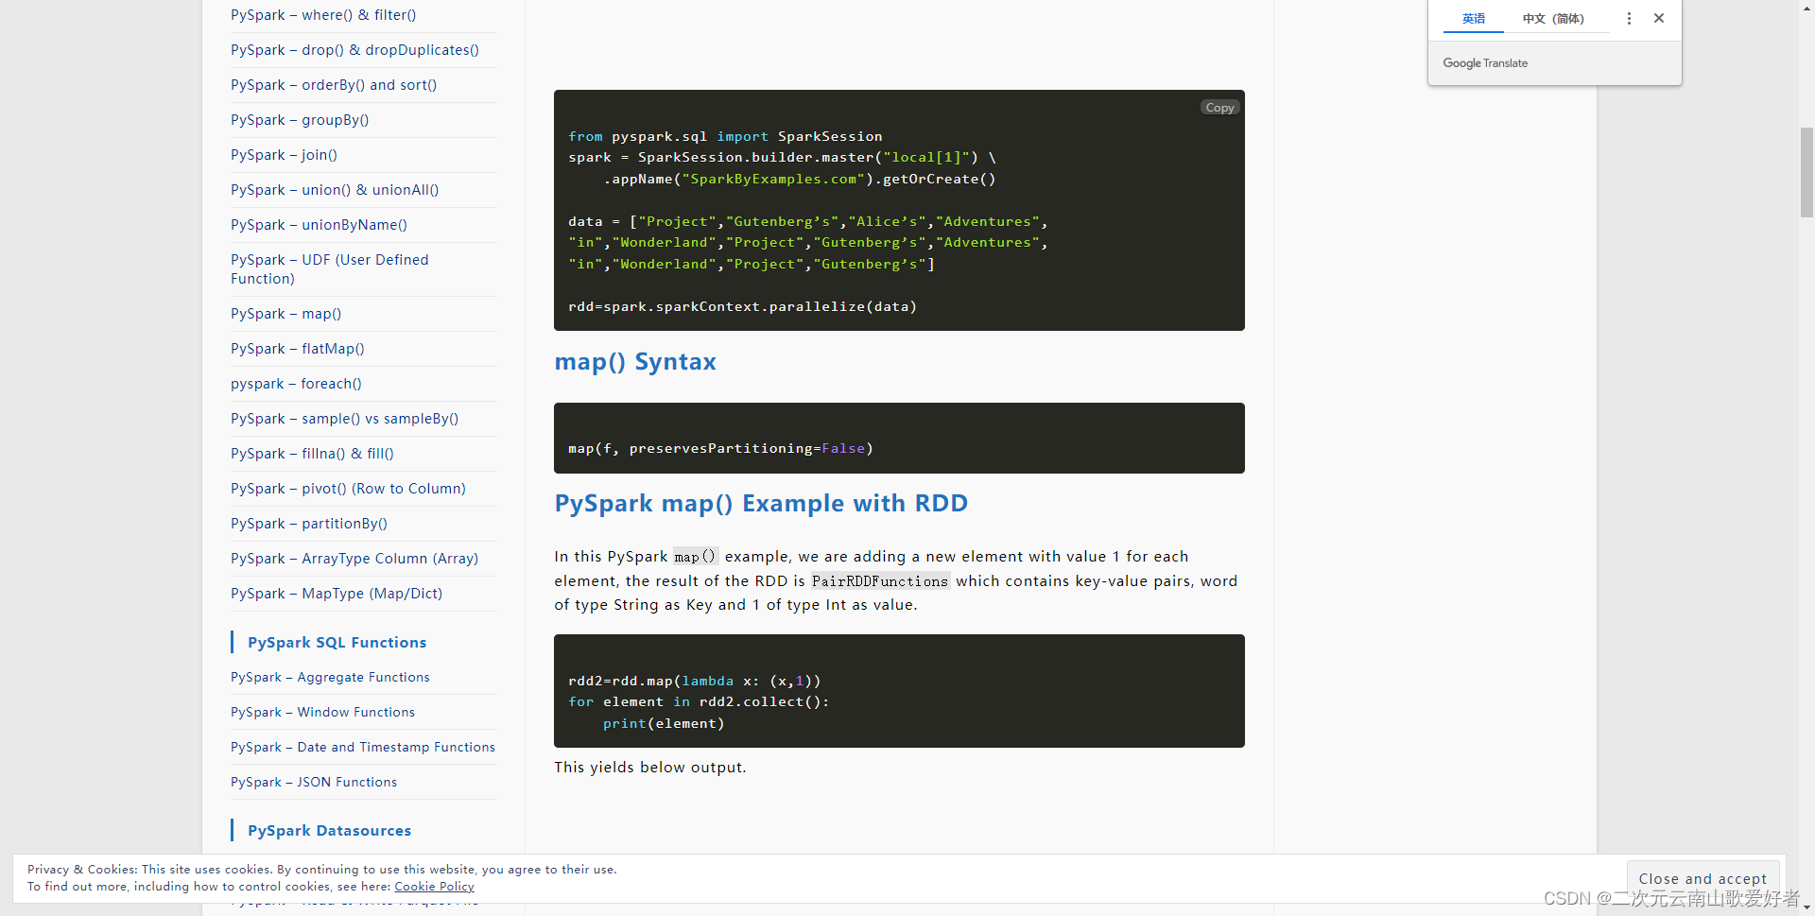Open PySpark – groupBy() article
Screen dimensions: 1815x916
click(x=300, y=119)
